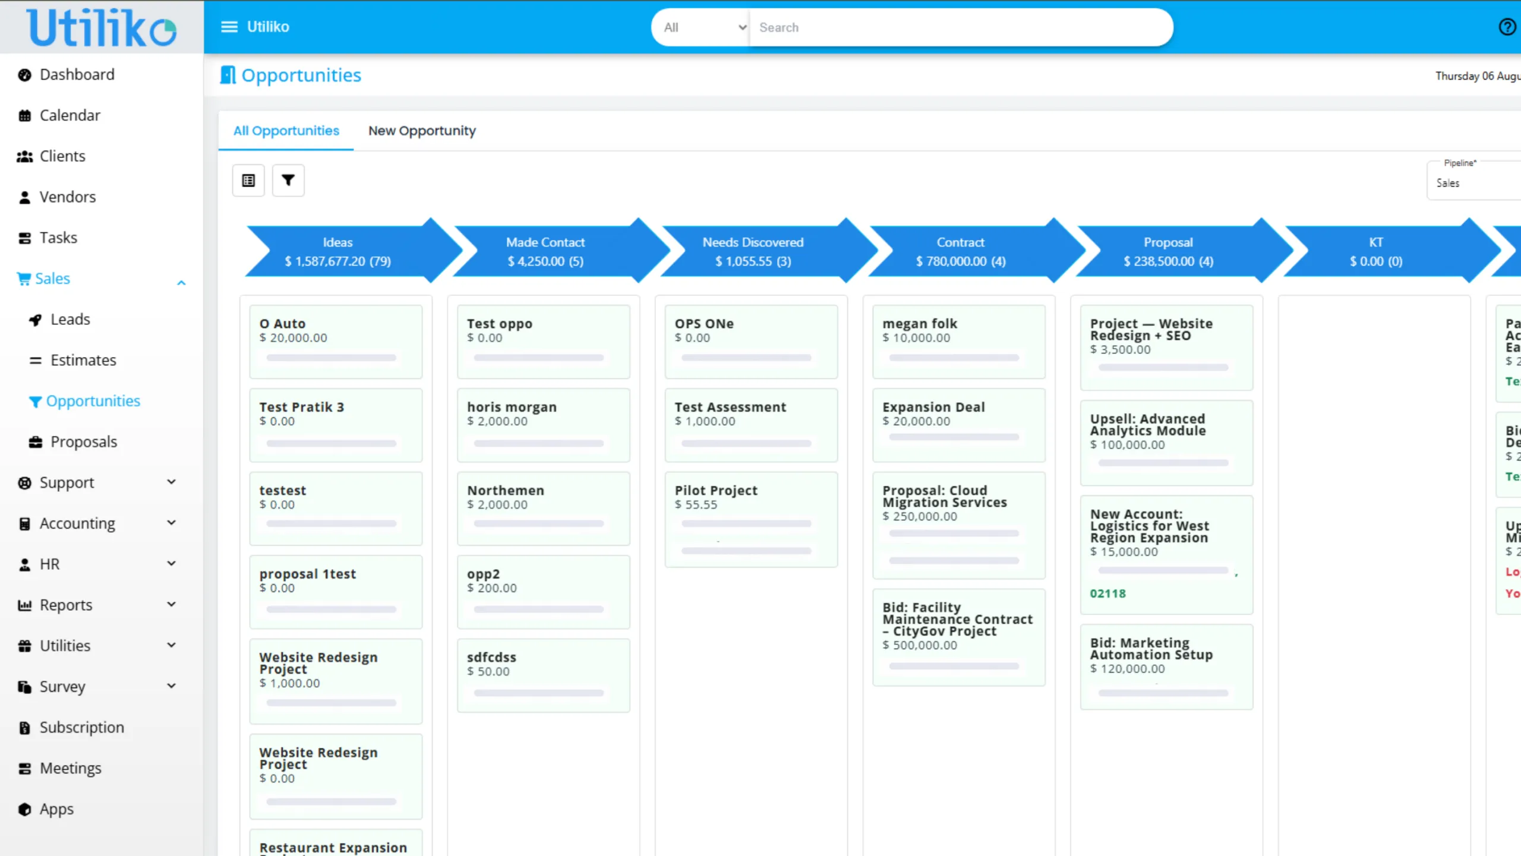The image size is (1521, 856).
Task: Click the HR person icon
Action: pyautogui.click(x=24, y=565)
